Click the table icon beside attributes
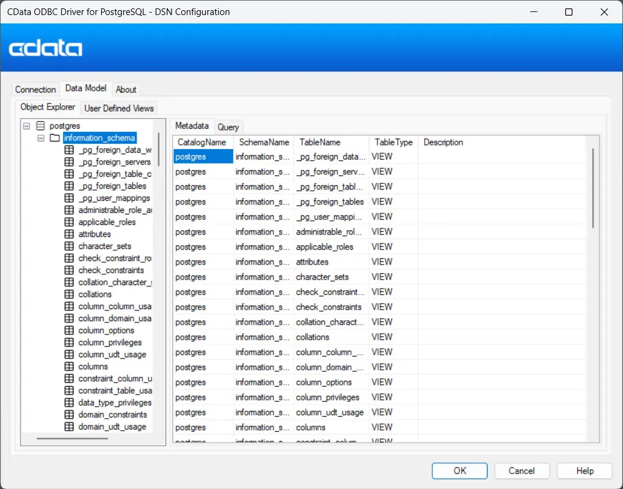This screenshot has height=489, width=623. point(69,234)
